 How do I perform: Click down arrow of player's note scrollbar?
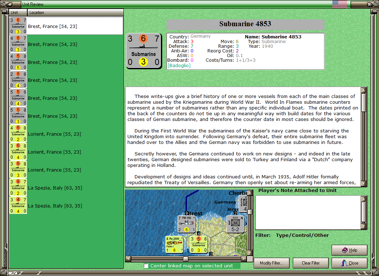[x=364, y=226]
